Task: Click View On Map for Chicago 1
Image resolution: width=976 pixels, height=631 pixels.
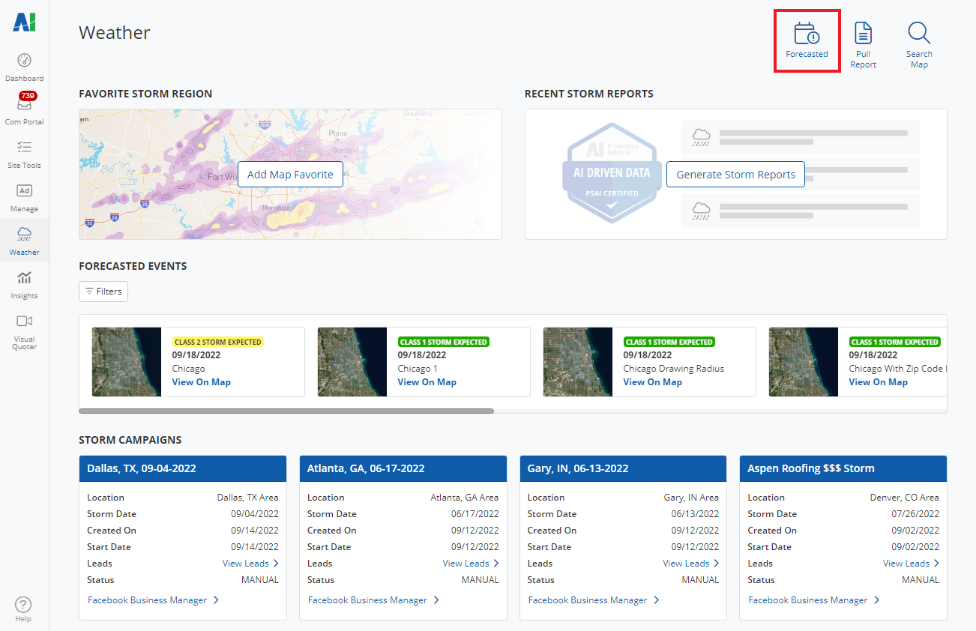Action: point(427,382)
